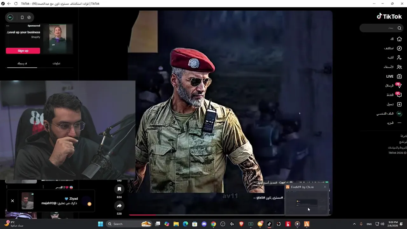Click the TikTok logo
407x229 pixels.
(390, 16)
